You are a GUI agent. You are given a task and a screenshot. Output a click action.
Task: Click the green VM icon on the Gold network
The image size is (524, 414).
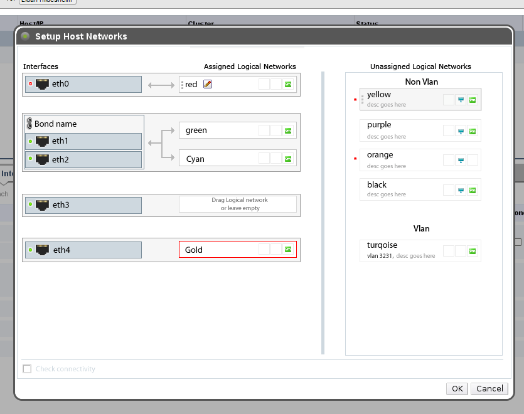pyautogui.click(x=287, y=249)
